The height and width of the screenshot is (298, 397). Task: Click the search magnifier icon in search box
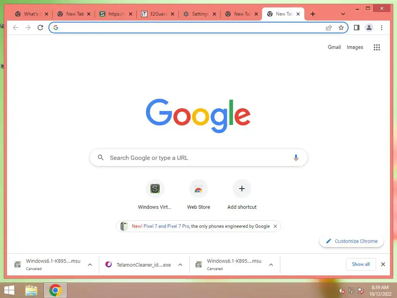point(100,158)
